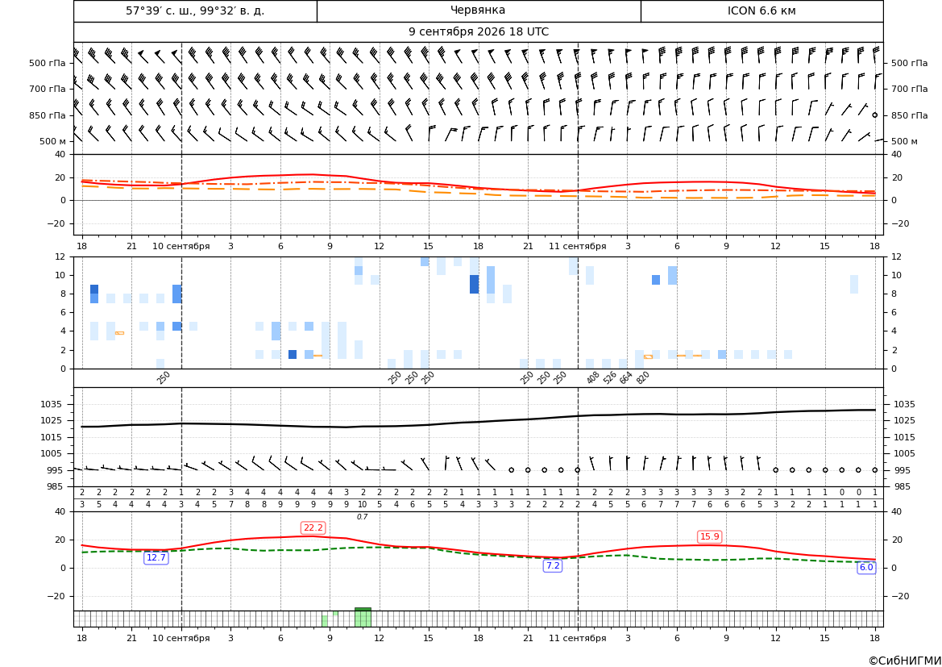
Task: Click the 15.9 red temperature label
Action: point(709,536)
